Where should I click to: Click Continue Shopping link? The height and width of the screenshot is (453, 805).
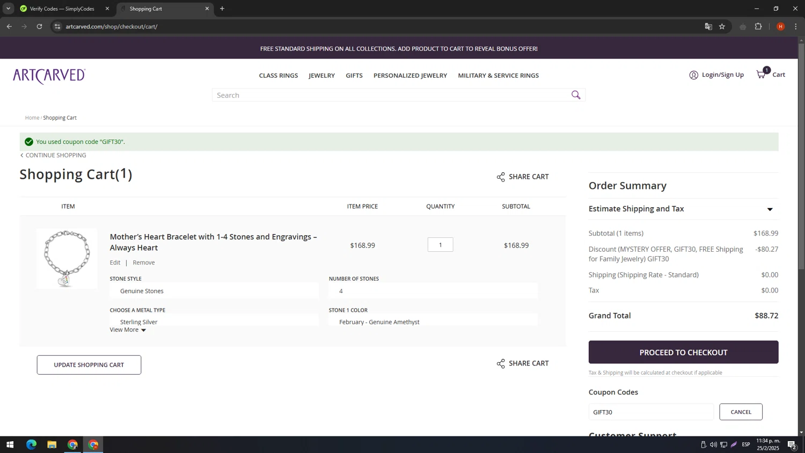point(53,155)
